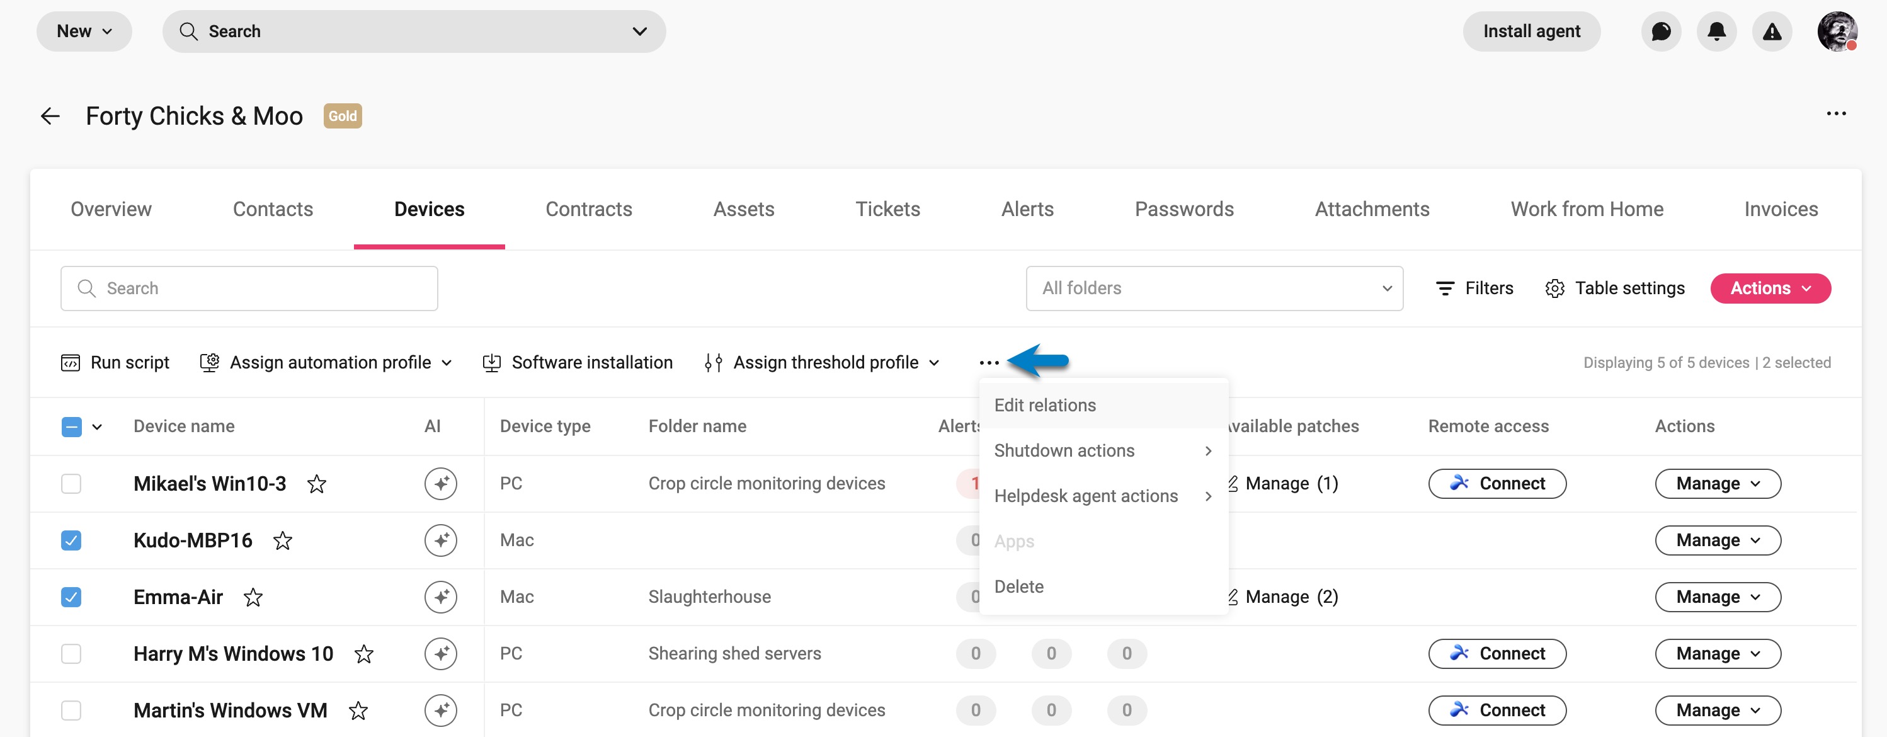Click the AI sparkle icon for Mikael's Win10-3
Image resolution: width=1887 pixels, height=737 pixels.
point(440,484)
